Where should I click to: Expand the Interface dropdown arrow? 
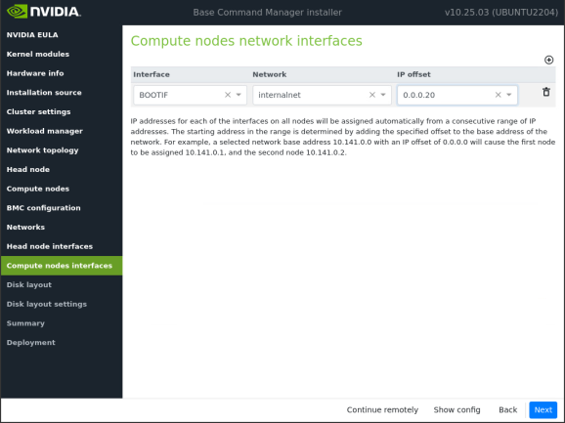pos(239,95)
